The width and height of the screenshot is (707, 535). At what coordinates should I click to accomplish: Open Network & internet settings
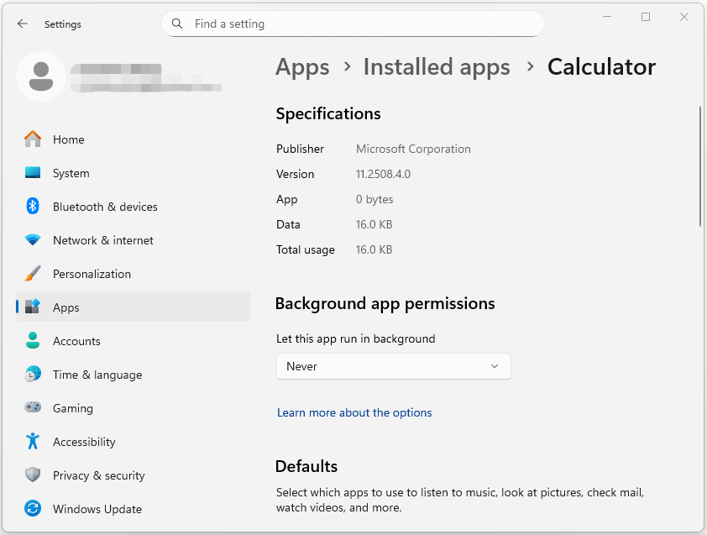click(35, 239)
